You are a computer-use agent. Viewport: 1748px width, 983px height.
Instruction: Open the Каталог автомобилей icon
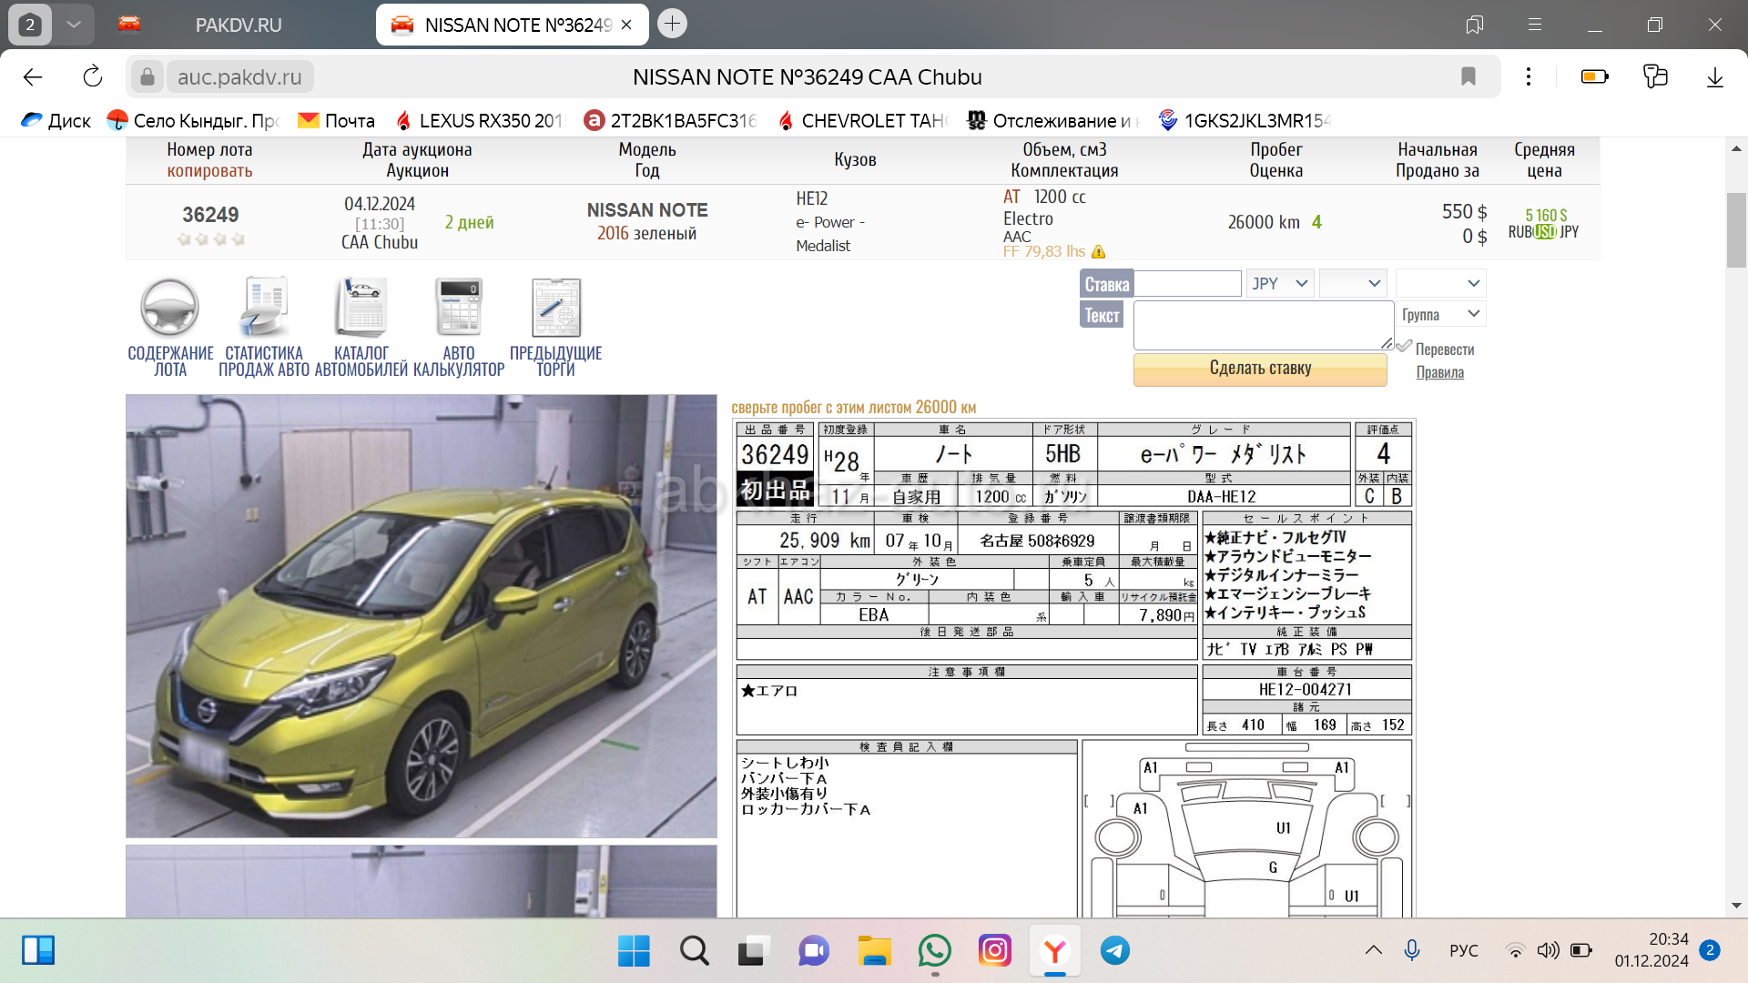coord(361,307)
